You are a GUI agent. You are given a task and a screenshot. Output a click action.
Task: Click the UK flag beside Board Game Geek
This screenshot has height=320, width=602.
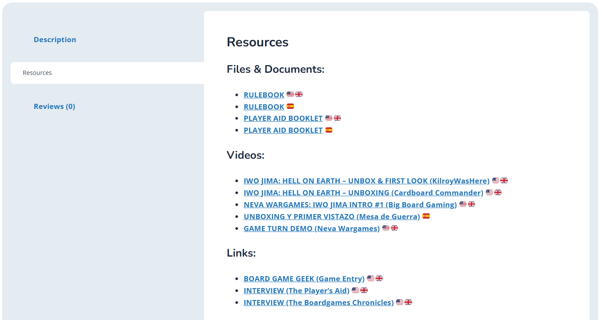coord(379,278)
